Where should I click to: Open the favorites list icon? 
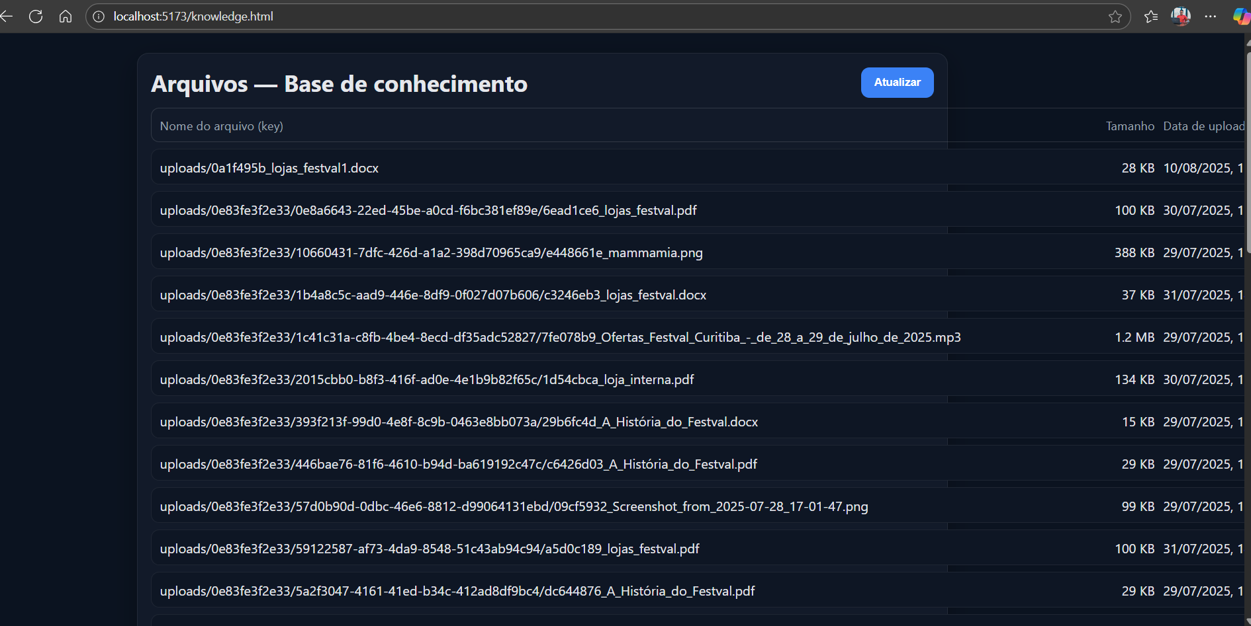click(x=1151, y=17)
